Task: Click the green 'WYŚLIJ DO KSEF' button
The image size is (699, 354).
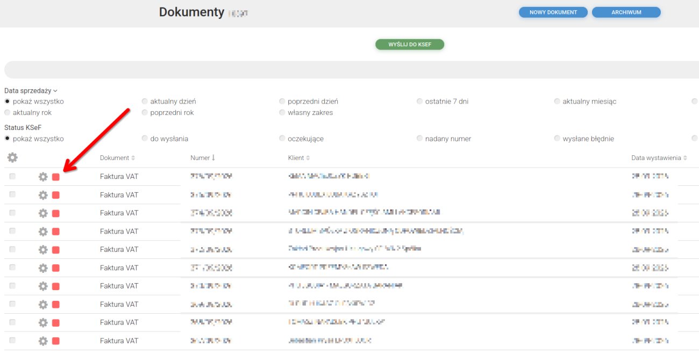Action: click(410, 45)
